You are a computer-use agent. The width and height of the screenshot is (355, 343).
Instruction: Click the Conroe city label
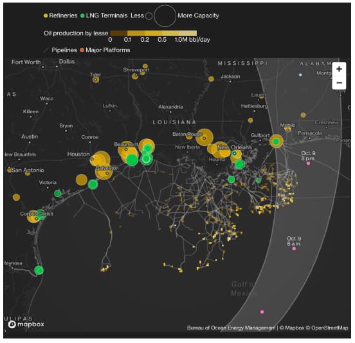(89, 137)
